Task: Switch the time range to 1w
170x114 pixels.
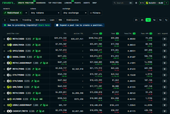Action: point(154,20)
